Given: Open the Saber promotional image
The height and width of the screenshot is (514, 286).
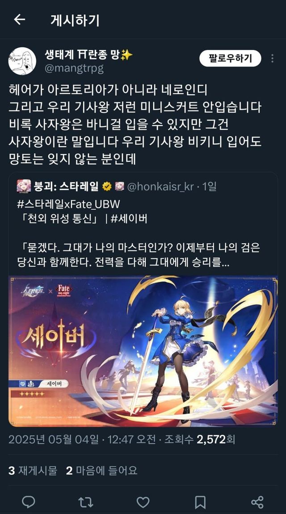Looking at the screenshot, I should click(x=143, y=351).
